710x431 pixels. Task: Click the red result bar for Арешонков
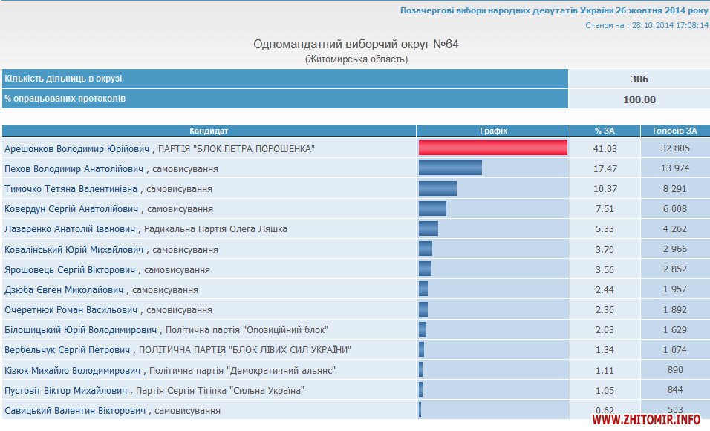[493, 148]
